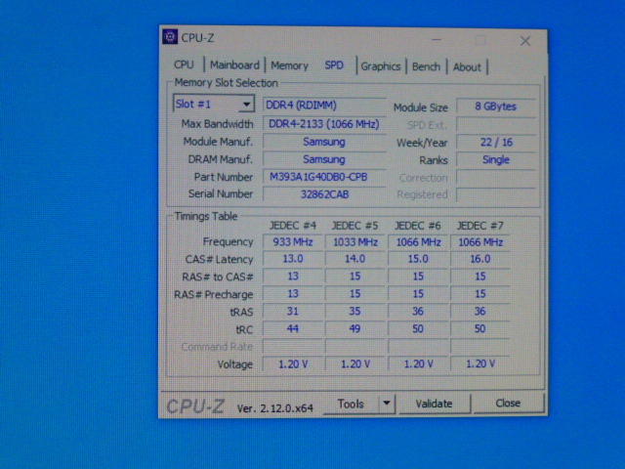This screenshot has height=469, width=625.
Task: Click the DDR4-2133 (1066 MHz) bandwidth value
Action: point(324,124)
